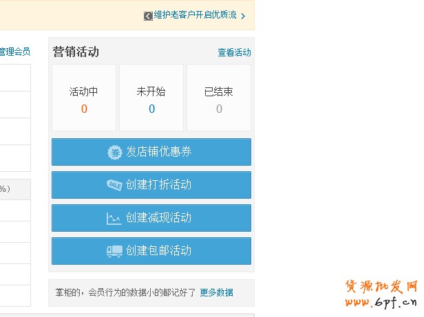The image size is (424, 317).
Task: Expand the banner's right chevron arrow
Action: pyautogui.click(x=243, y=16)
